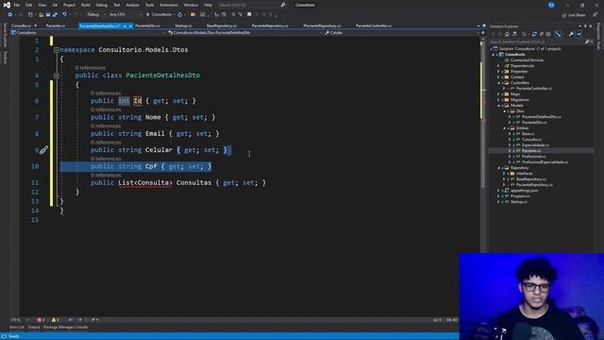The image size is (604, 340).
Task: Pin the Solution Explorer panel
Action: pos(585,26)
